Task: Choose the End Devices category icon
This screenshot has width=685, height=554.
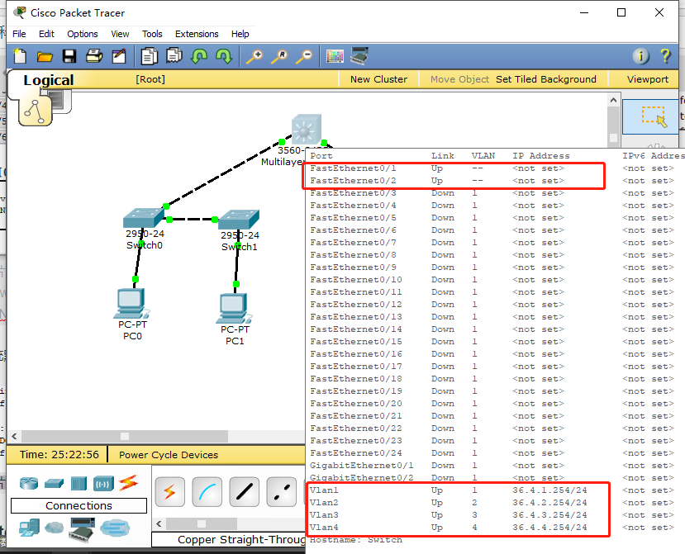Action: (x=29, y=528)
